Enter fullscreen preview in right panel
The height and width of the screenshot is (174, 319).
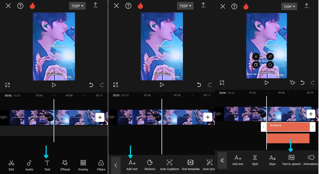(222, 83)
